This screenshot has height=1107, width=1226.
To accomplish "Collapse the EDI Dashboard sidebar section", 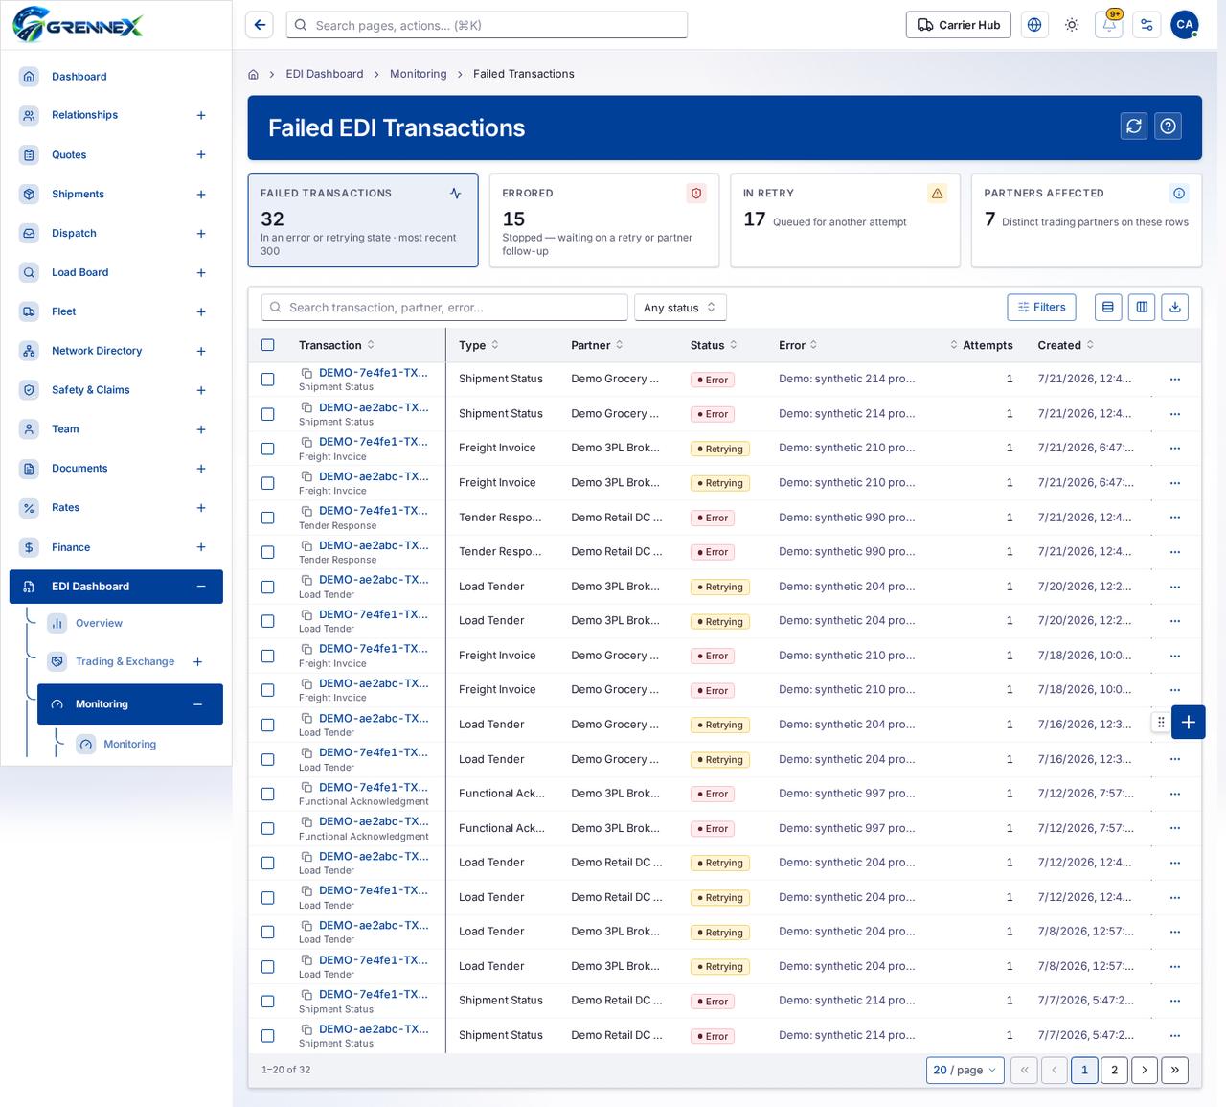I will pos(201,587).
